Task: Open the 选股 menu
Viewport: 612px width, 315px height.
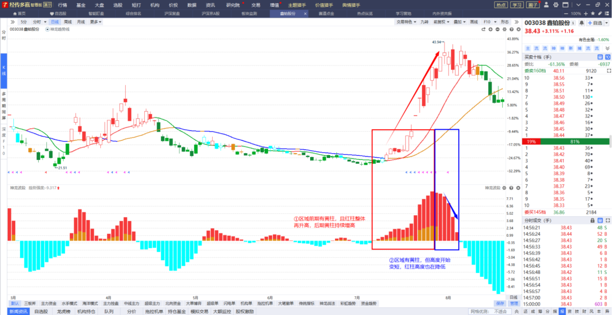Action: coord(118,5)
